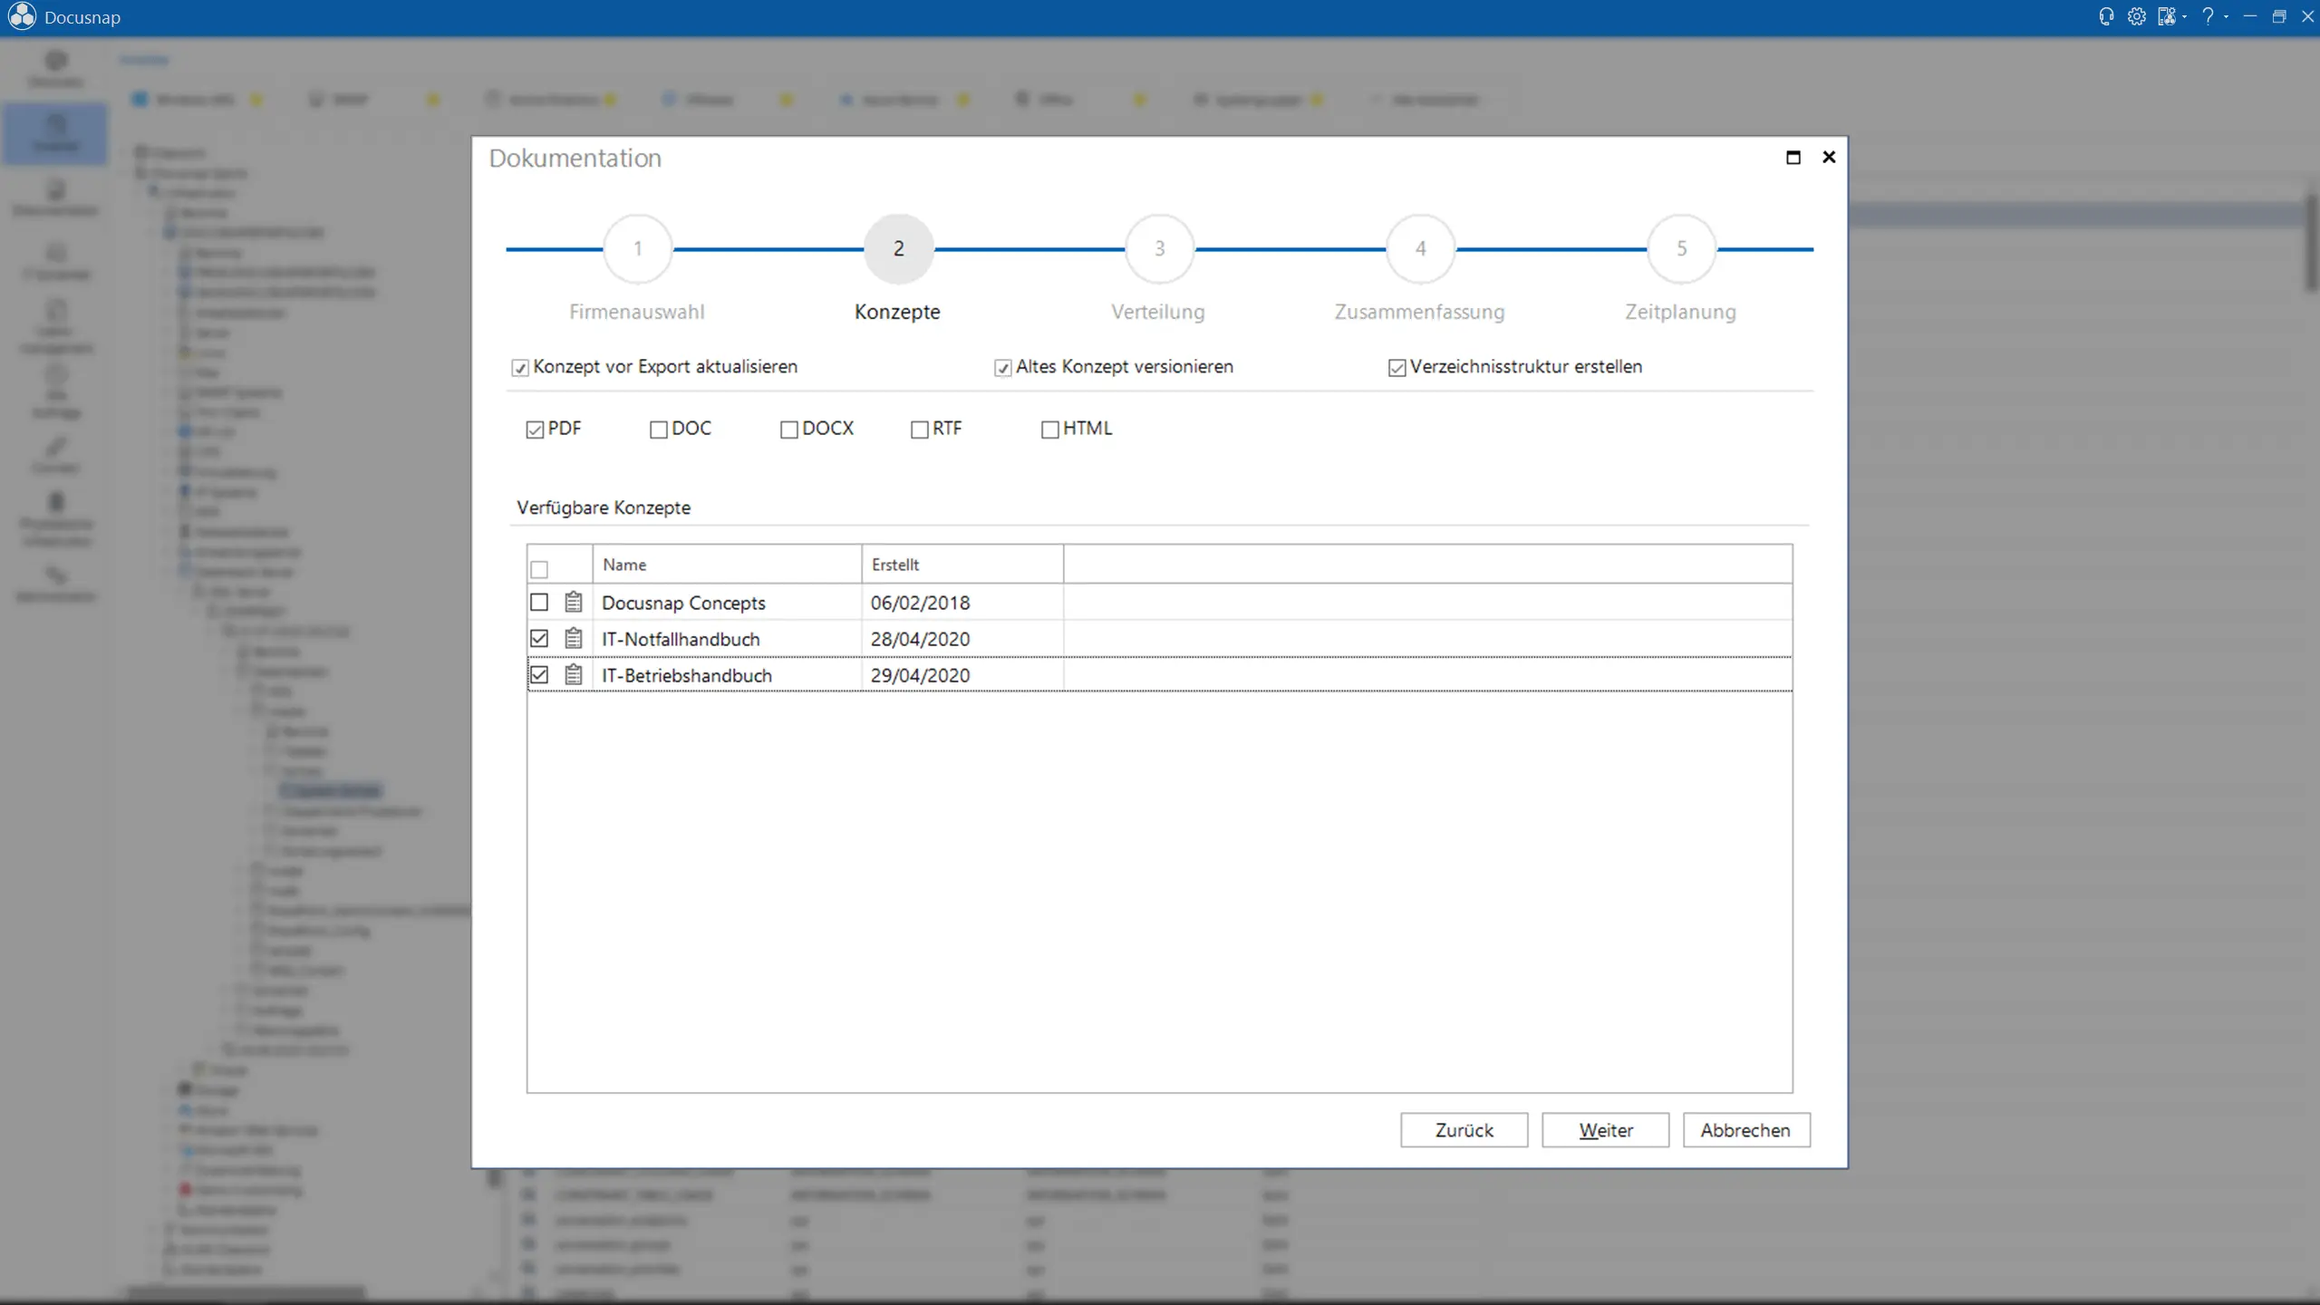Check the select-all checkbox in table header
Screen dimensions: 2320x1305
(x=539, y=569)
